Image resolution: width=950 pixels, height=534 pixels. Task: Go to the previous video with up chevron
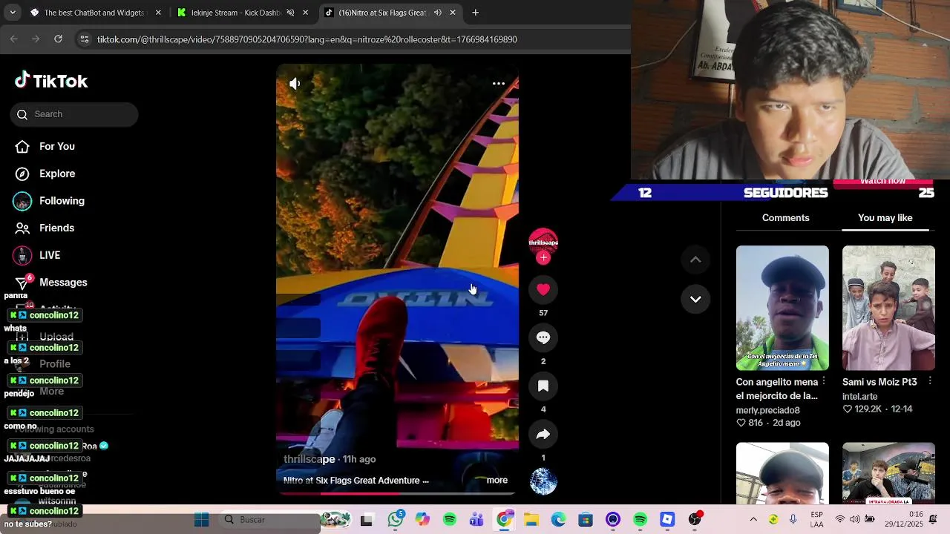coord(695,260)
